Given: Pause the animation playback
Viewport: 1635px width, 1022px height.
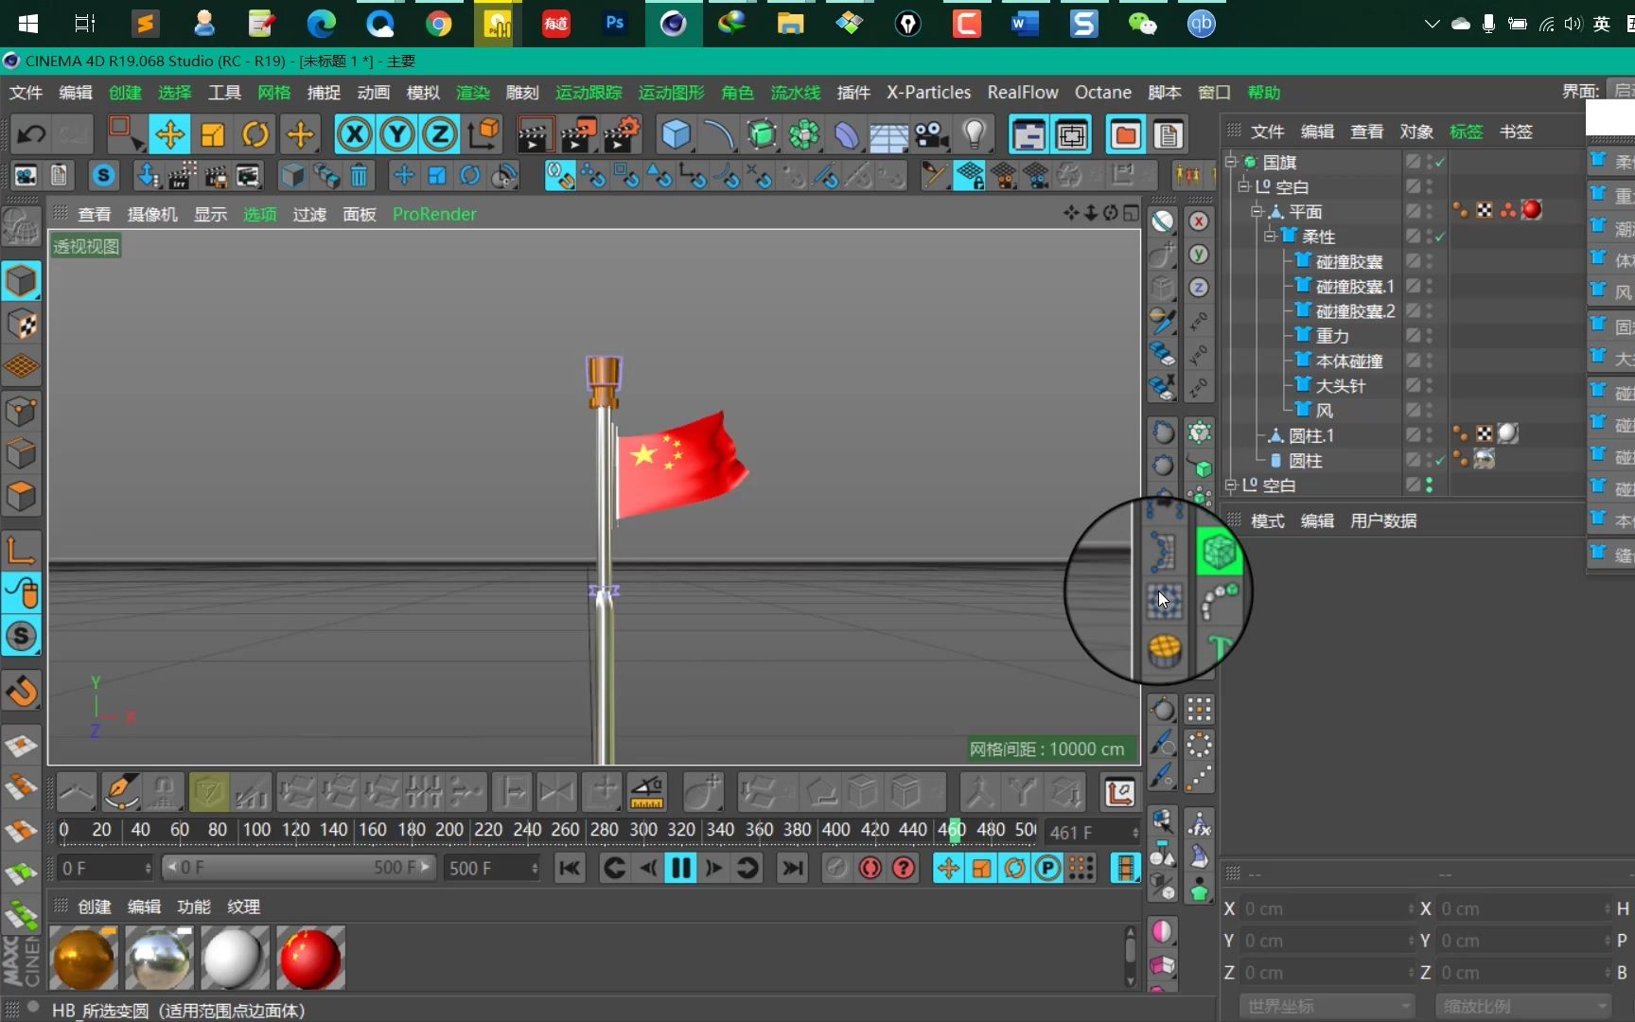Looking at the screenshot, I should (x=680, y=868).
